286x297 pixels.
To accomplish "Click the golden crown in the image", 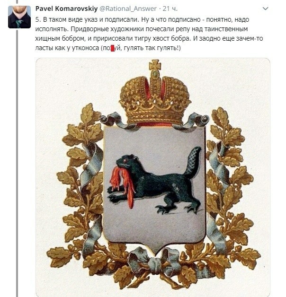I will (155, 94).
